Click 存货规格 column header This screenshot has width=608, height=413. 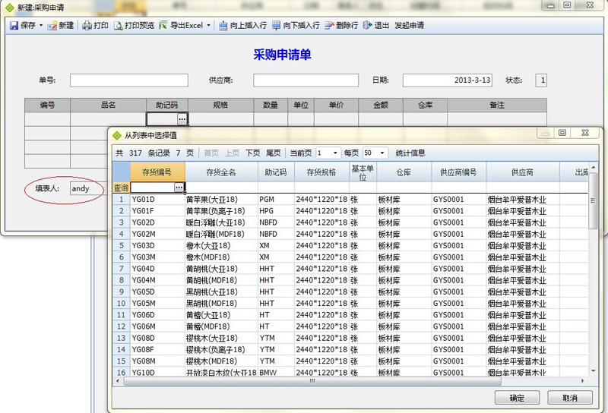(x=321, y=172)
